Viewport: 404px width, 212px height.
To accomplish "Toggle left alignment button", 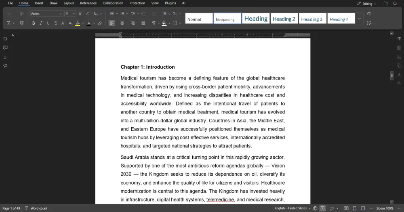I will [112, 23].
